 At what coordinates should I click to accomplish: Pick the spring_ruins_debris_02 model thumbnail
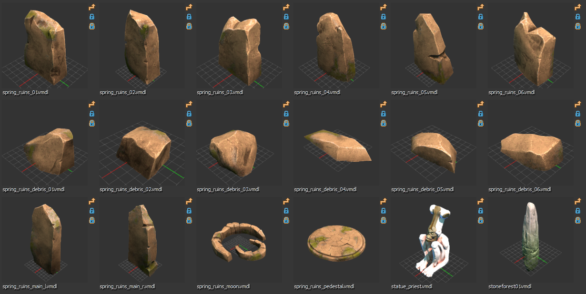pyautogui.click(x=141, y=144)
